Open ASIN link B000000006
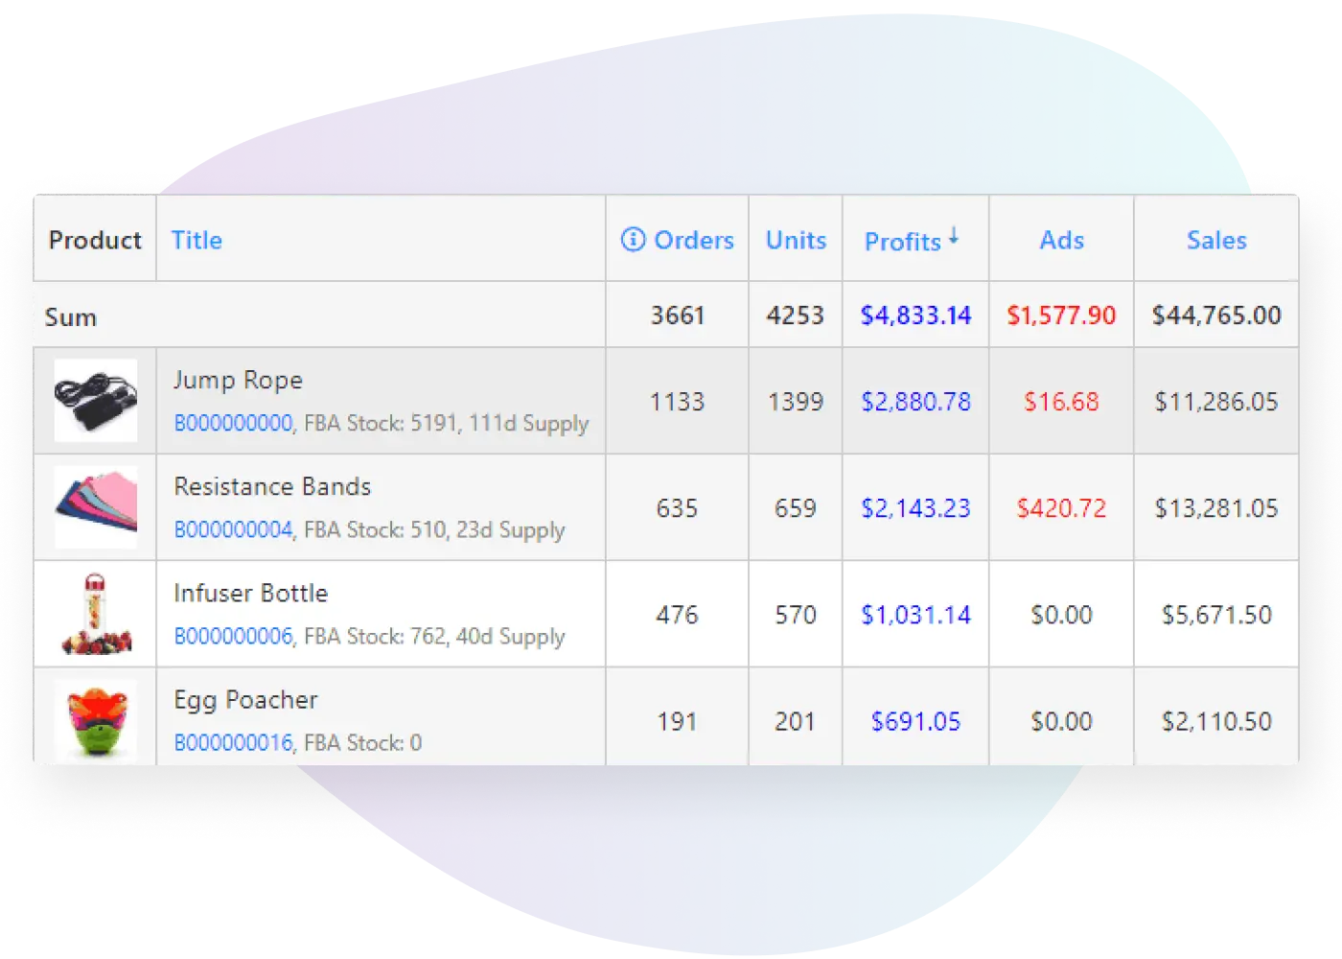 coord(233,636)
